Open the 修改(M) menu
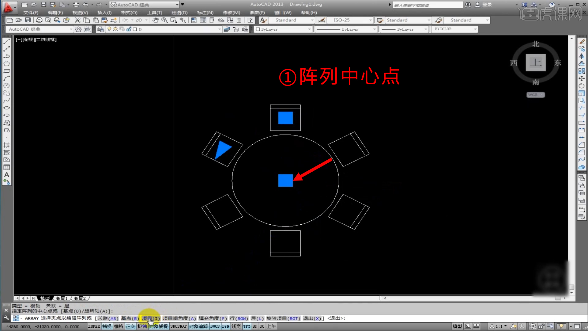This screenshot has height=331, width=588. (232, 13)
